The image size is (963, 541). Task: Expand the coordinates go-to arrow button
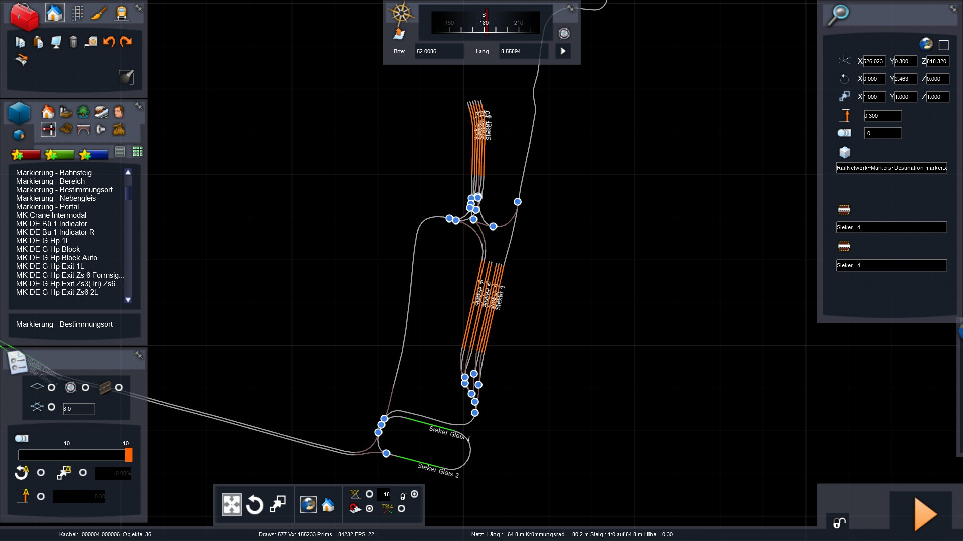click(x=563, y=51)
